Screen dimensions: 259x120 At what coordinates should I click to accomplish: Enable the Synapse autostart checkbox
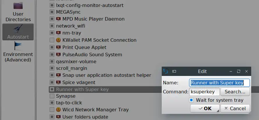coord(52,96)
